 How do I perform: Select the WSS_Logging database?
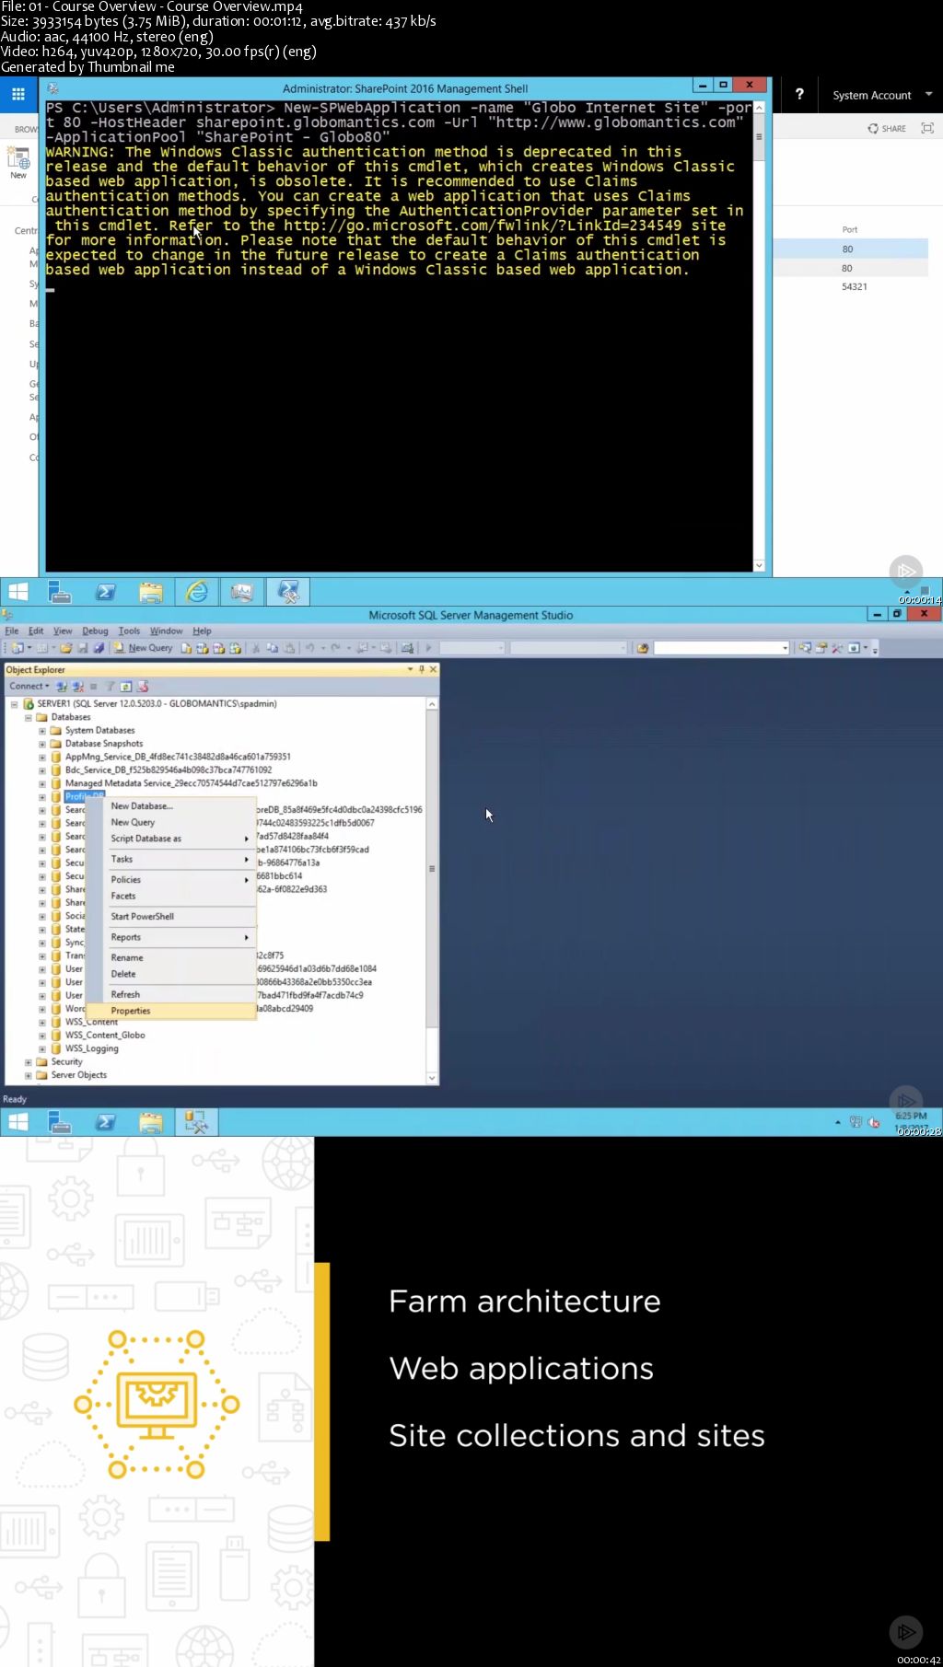(x=92, y=1048)
